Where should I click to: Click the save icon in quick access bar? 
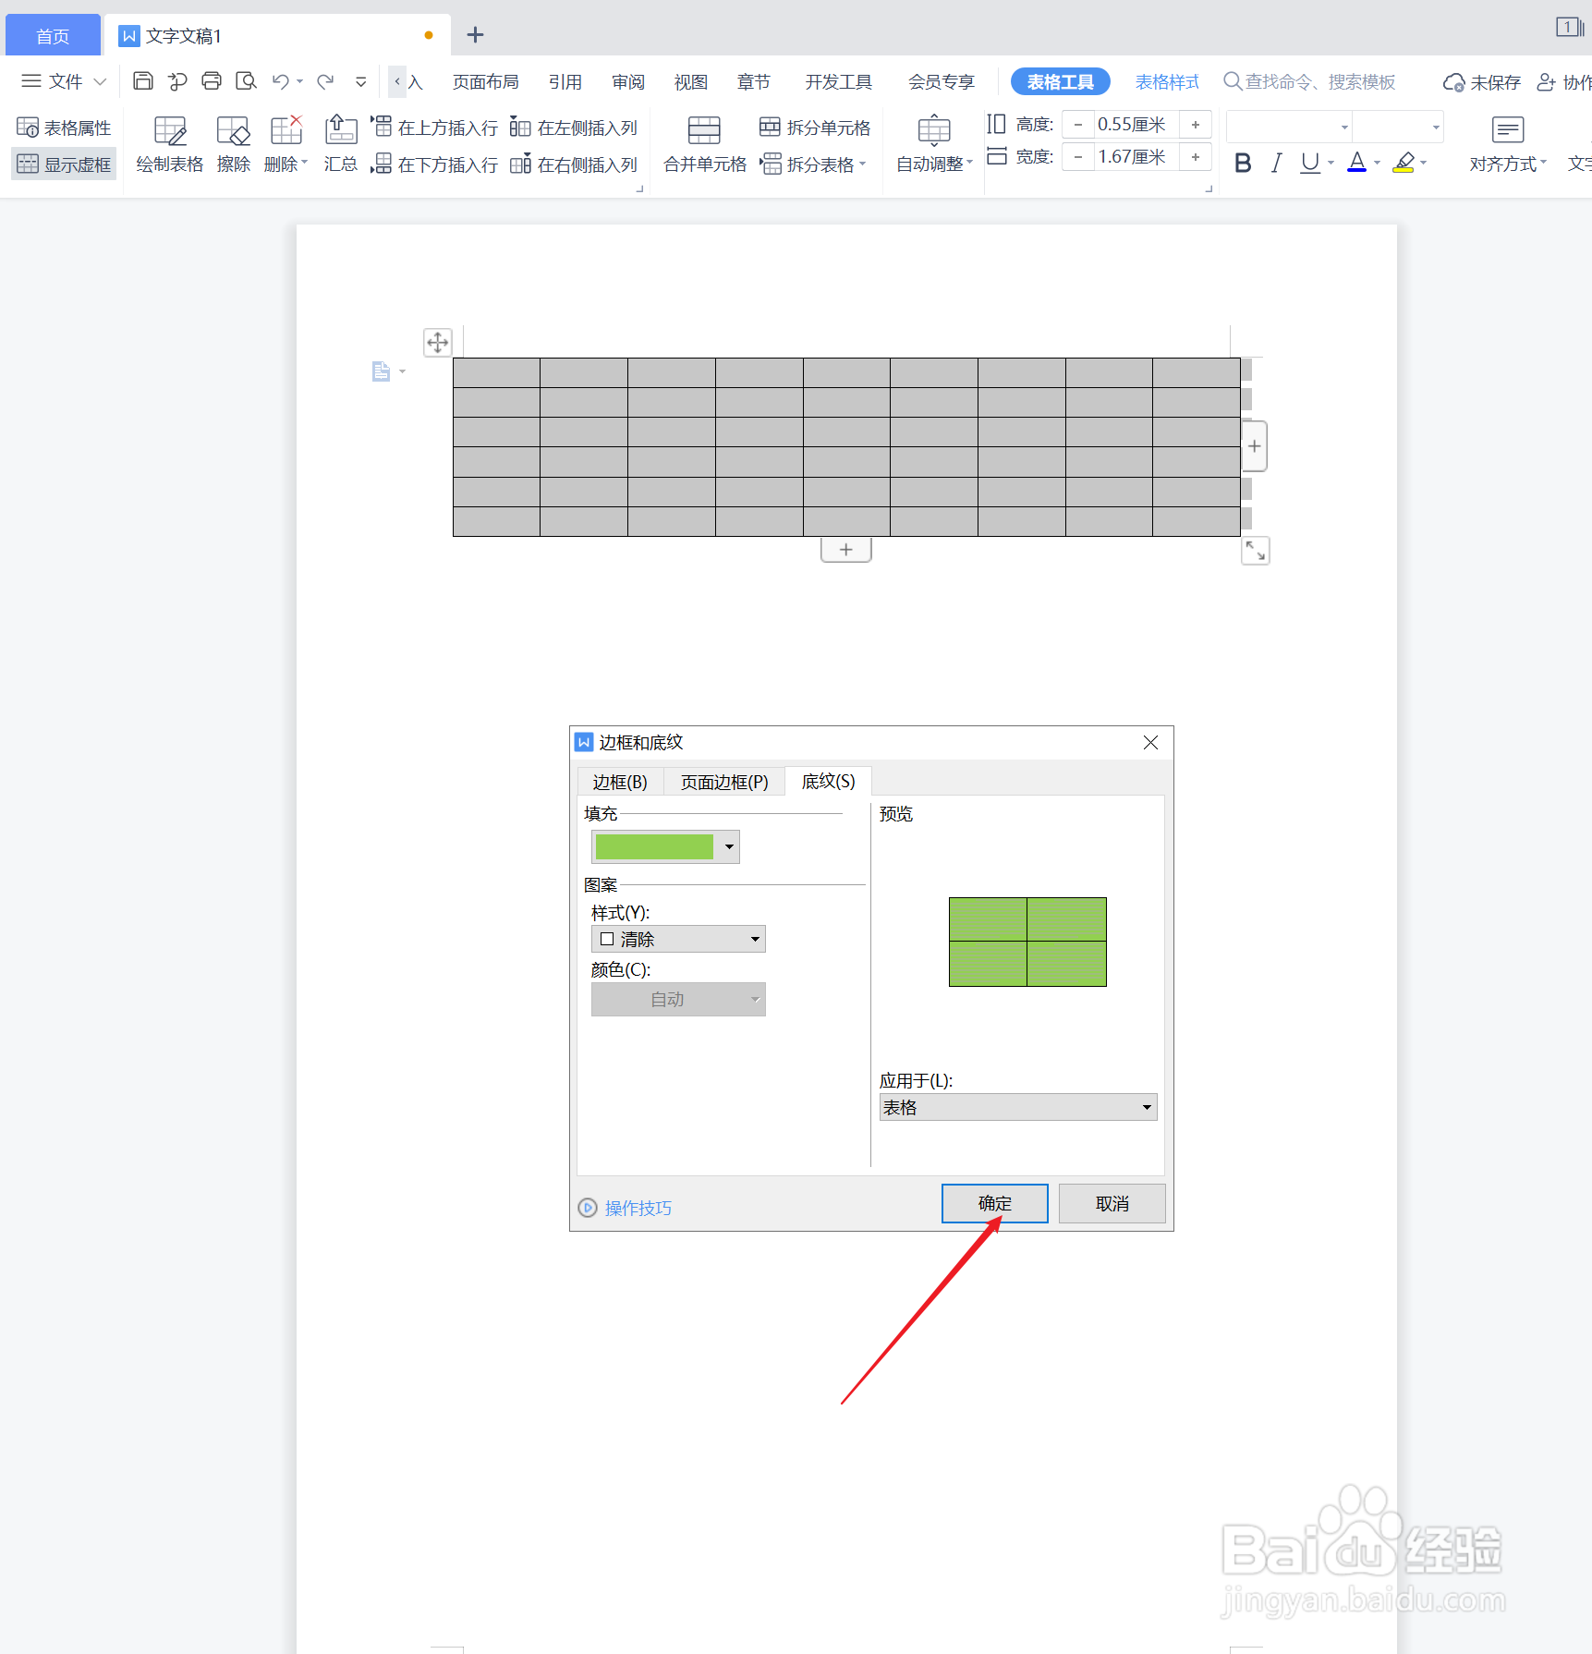tap(142, 81)
